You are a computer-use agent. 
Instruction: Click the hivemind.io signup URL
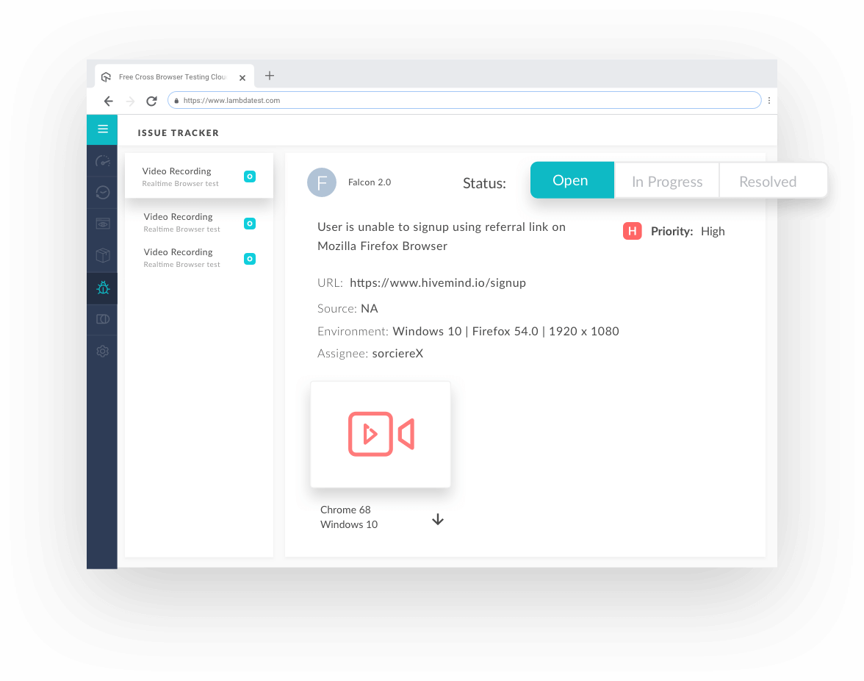tap(438, 282)
